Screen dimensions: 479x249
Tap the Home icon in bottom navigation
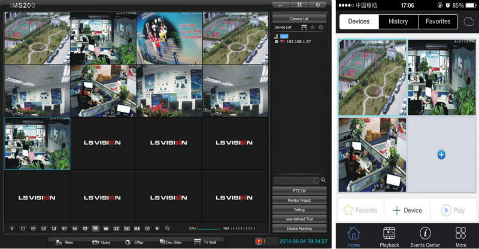[x=353, y=237]
